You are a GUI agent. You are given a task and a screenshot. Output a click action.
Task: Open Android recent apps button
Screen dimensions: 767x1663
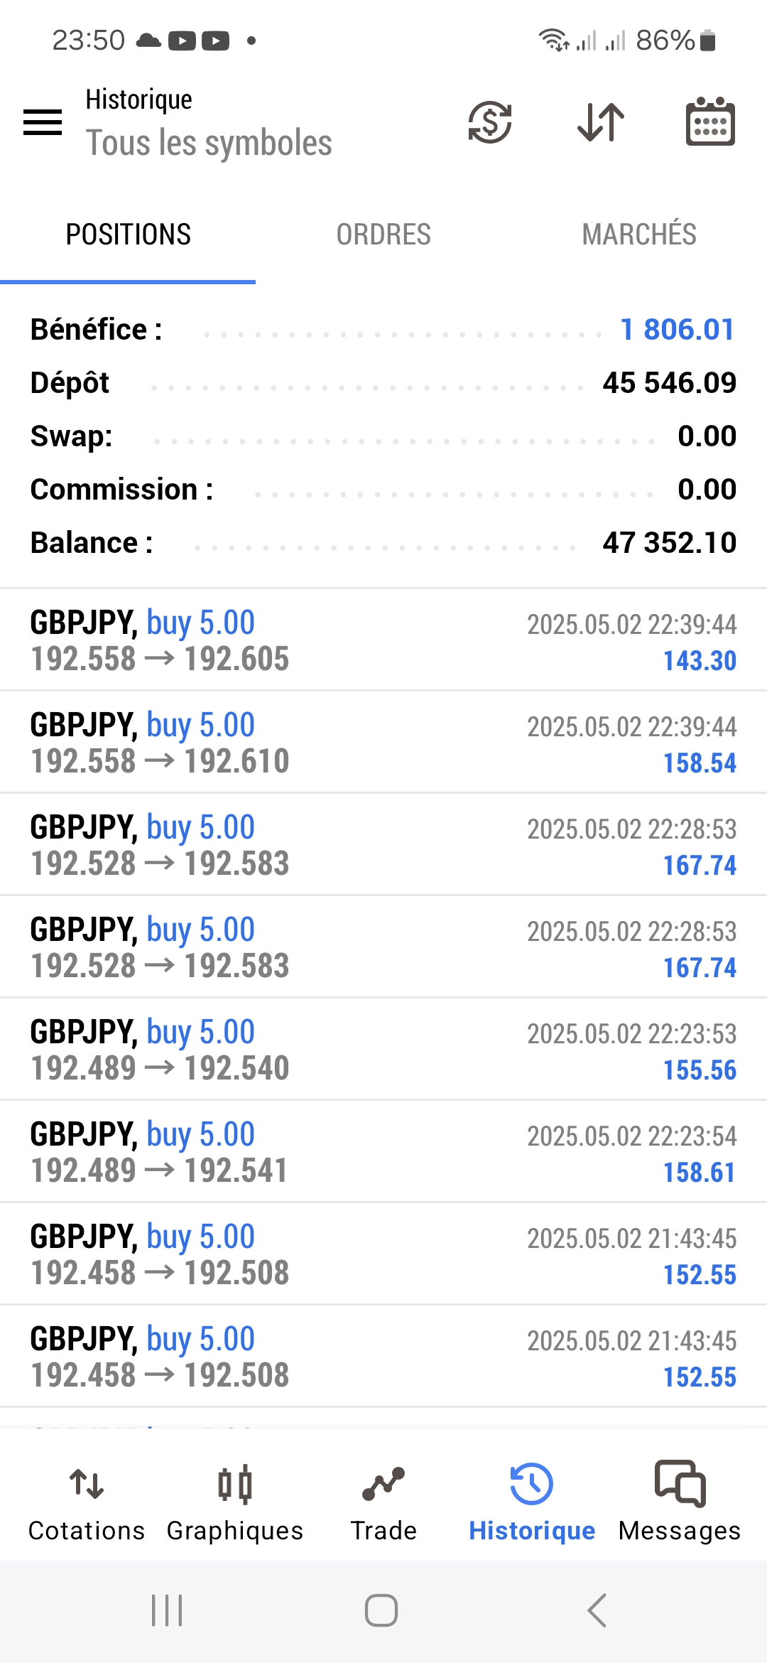[x=168, y=1610]
